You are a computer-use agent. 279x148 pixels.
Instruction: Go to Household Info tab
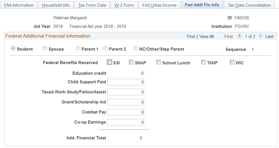pos(56,5)
